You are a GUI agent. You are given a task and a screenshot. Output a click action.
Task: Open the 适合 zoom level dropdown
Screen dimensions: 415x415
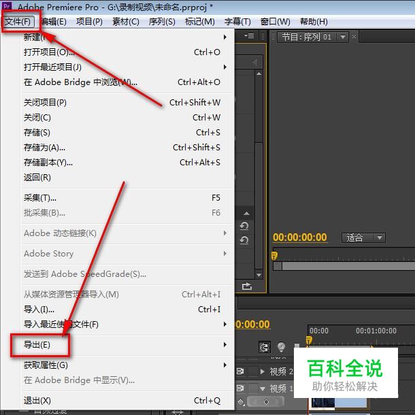pos(363,237)
